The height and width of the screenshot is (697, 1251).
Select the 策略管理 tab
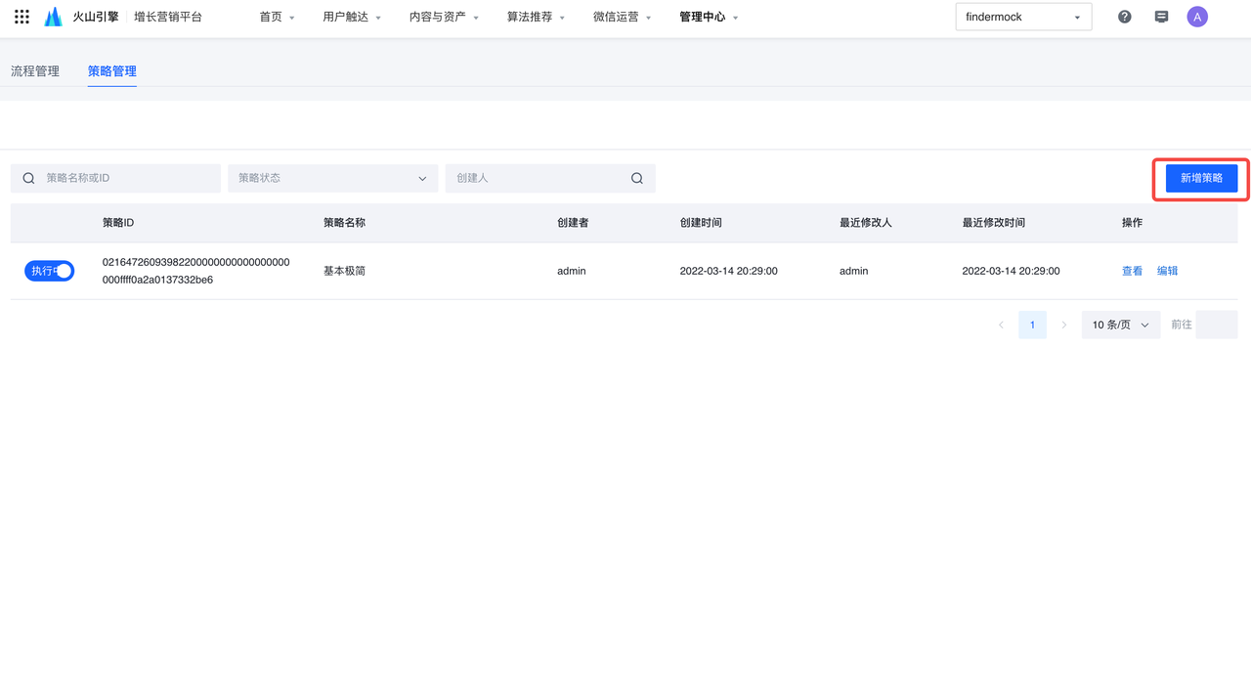click(x=112, y=71)
